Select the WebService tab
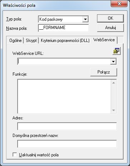The image size is (130, 166). [104, 40]
